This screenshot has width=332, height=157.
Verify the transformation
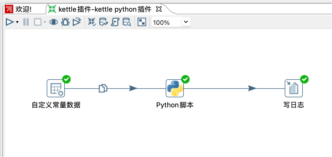pos(92,22)
